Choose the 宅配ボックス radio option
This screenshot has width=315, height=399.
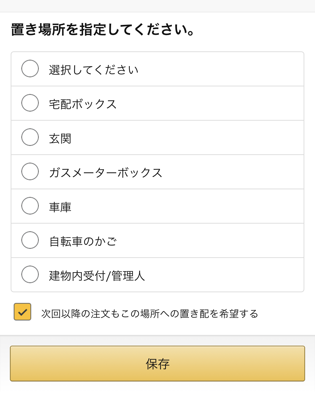(x=30, y=103)
